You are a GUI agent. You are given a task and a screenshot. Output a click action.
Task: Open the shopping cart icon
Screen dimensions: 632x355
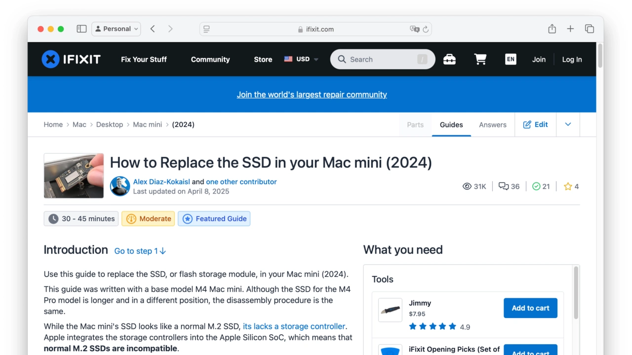(480, 59)
